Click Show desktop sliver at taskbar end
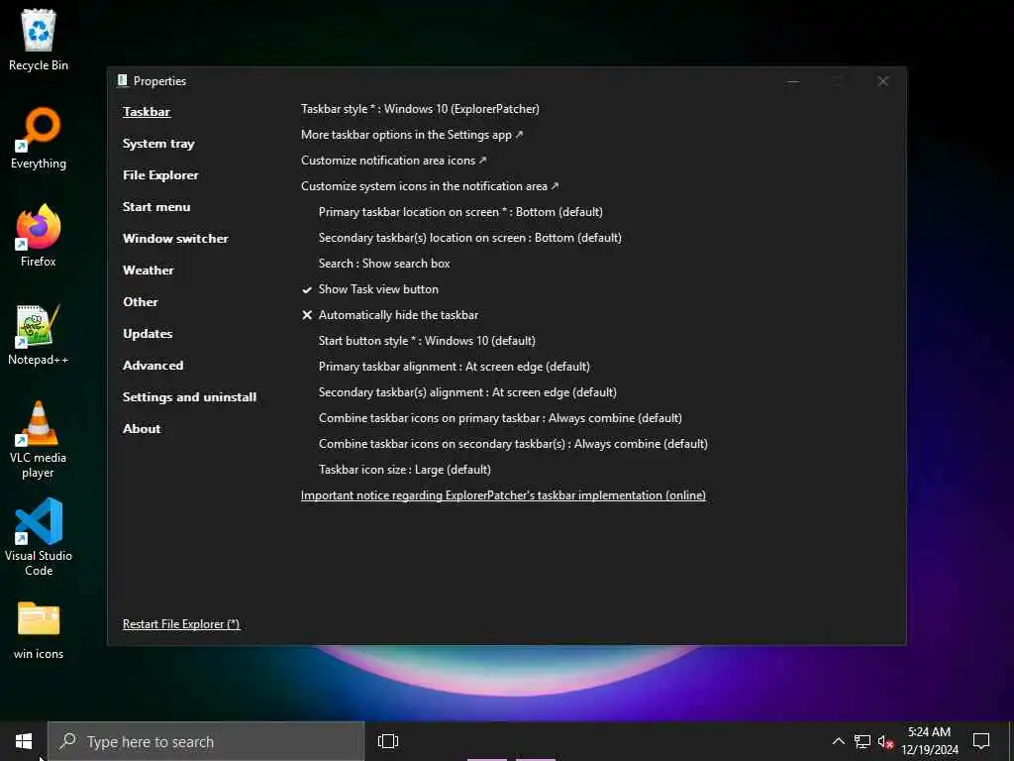Viewport: 1014px width, 761px height. (1011, 741)
